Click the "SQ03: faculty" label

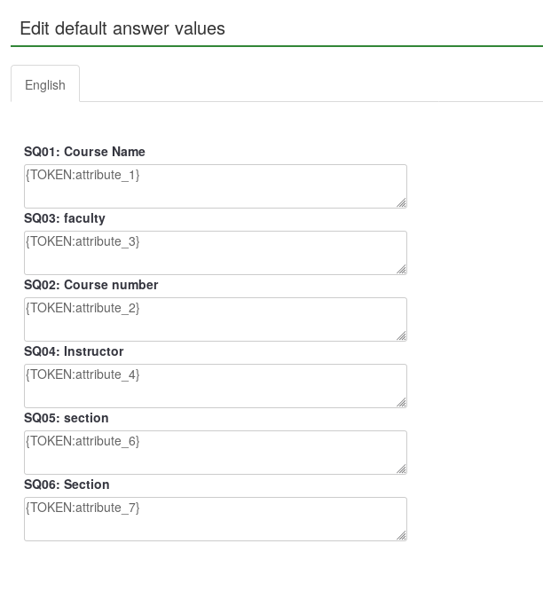tap(65, 218)
